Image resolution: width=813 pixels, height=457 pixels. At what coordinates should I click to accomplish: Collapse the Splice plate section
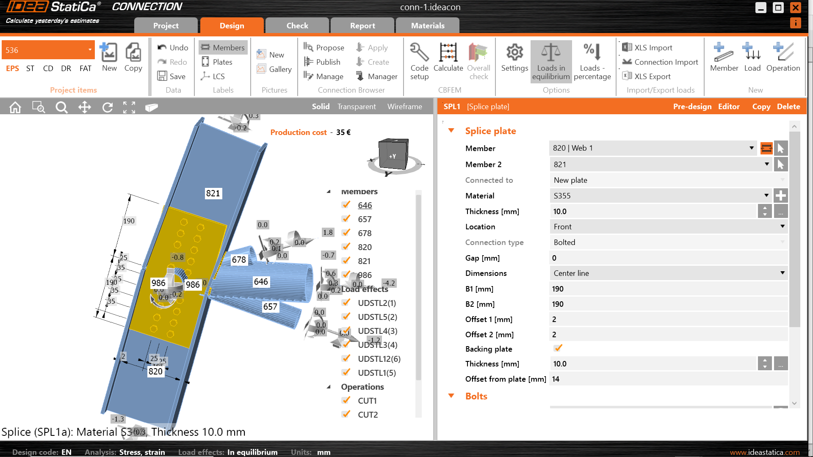[x=451, y=131]
